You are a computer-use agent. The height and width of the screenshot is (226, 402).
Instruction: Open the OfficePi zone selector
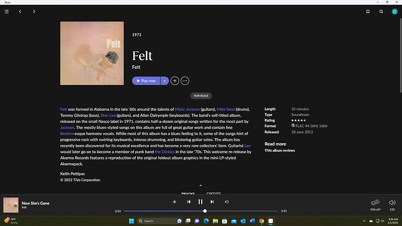click(x=375, y=205)
